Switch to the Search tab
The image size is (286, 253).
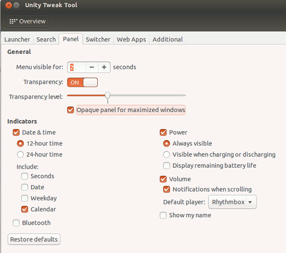46,40
